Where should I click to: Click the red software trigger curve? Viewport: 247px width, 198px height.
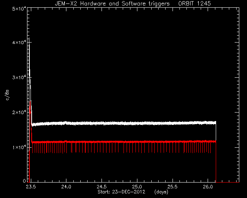pos(123,142)
